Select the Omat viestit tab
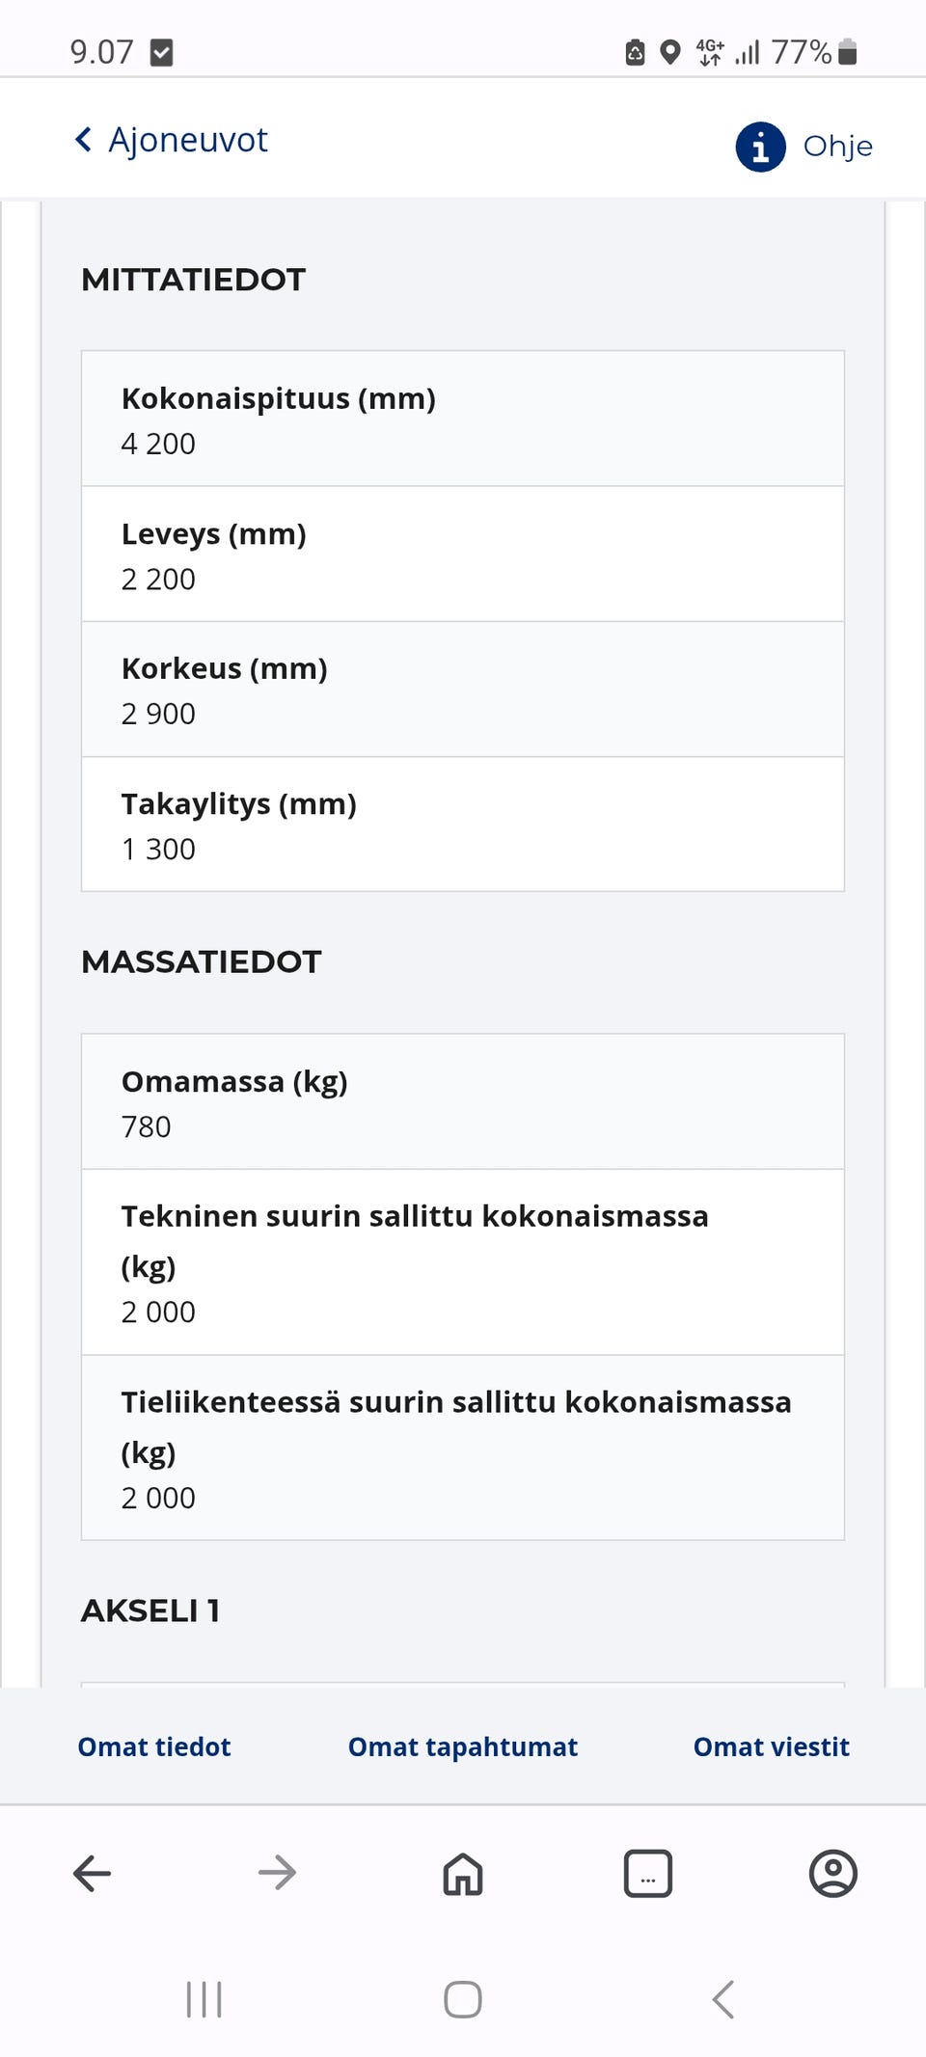The height and width of the screenshot is (2057, 926). coord(770,1746)
